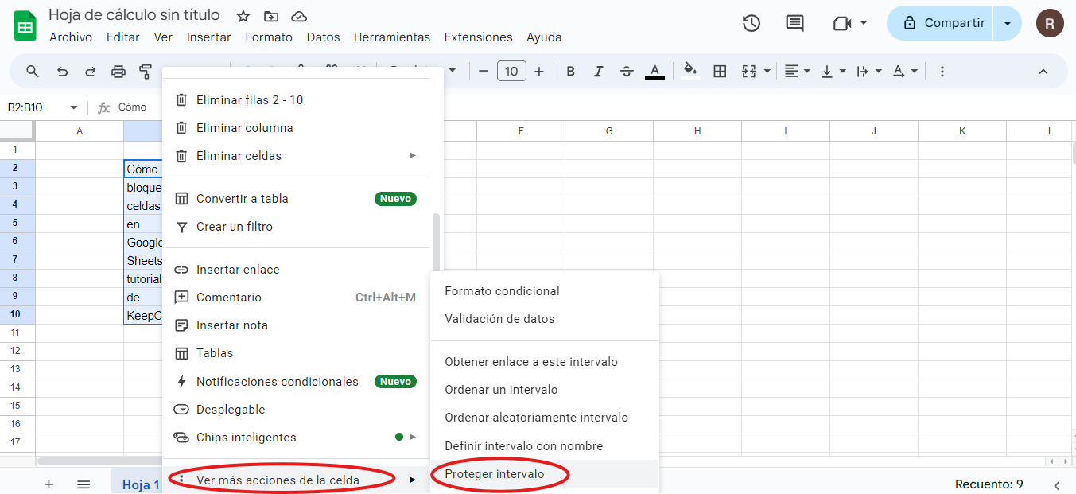1076x494 pixels.
Task: Collapse the menus with the chevron
Action: pyautogui.click(x=1043, y=72)
